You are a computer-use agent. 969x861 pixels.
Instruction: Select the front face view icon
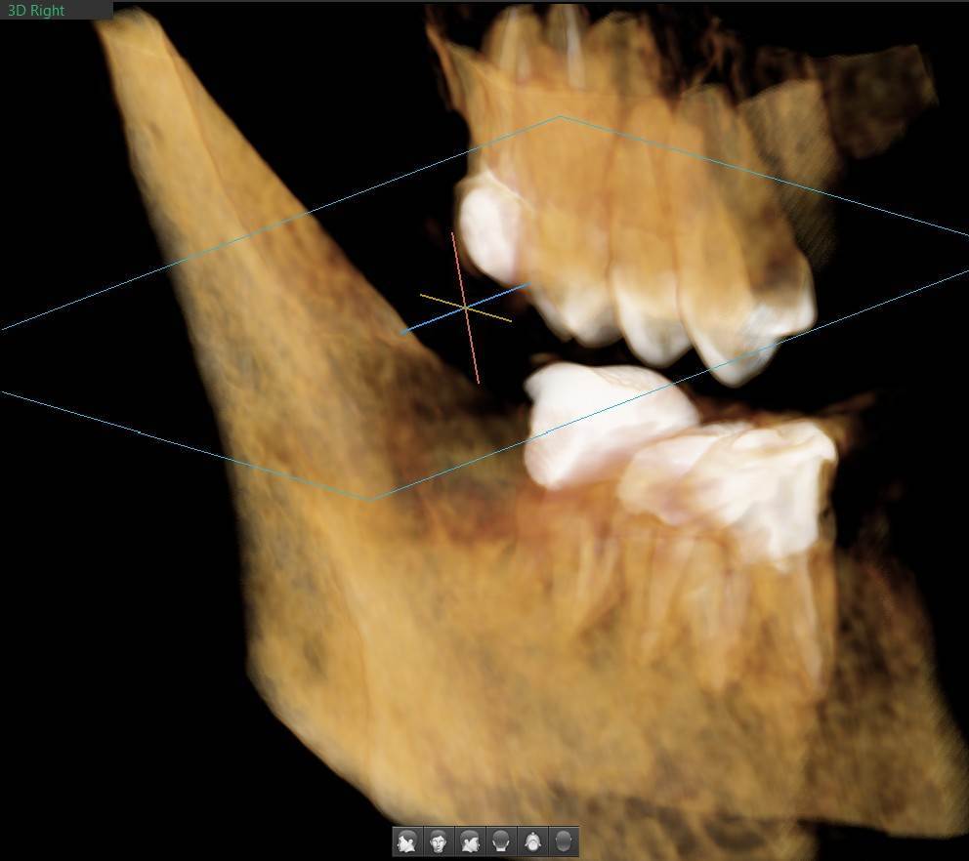(x=439, y=840)
